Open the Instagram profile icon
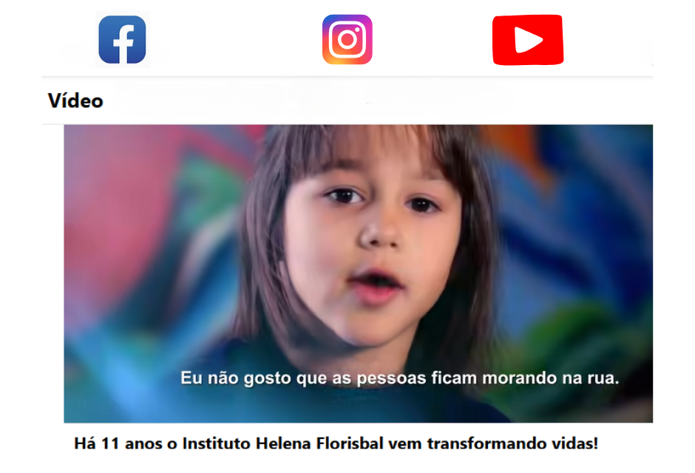The height and width of the screenshot is (473, 695). [x=347, y=39]
